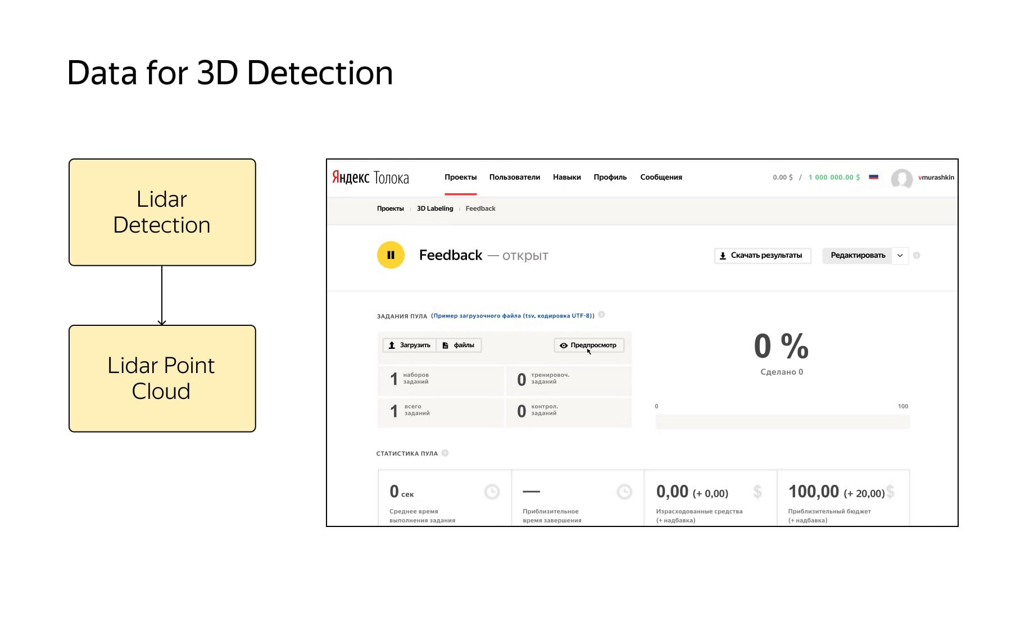
Task: Open the Проекты tab
Action: [460, 177]
